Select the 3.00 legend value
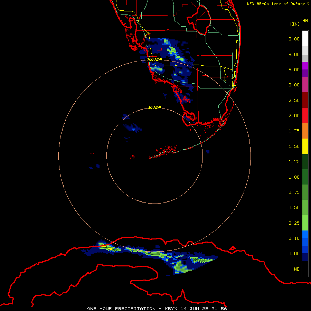 (294, 85)
